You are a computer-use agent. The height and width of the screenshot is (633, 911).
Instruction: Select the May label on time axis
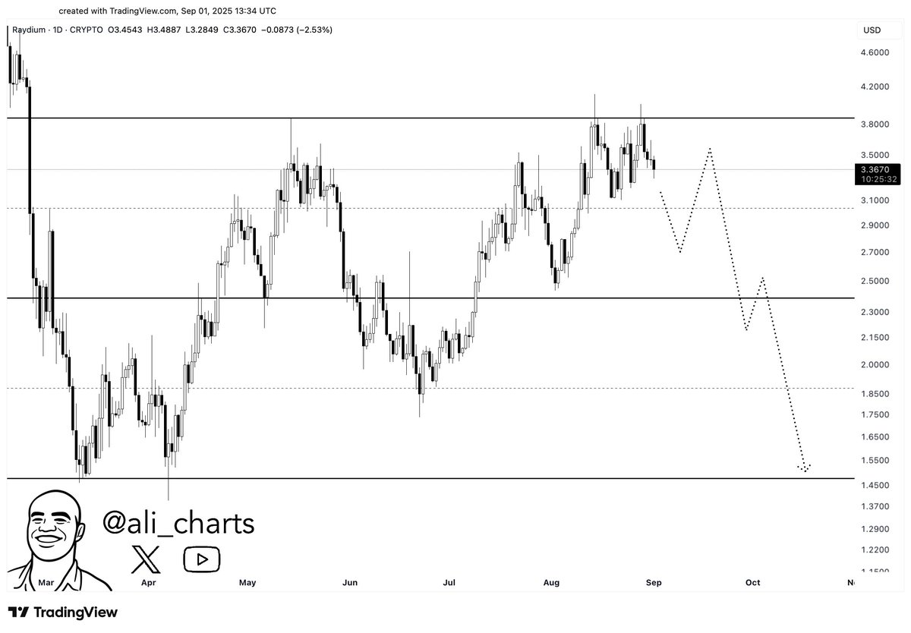[247, 583]
